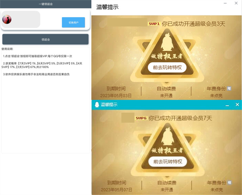Click the 切换用户 switch user button
The height and width of the screenshot is (195, 242).
click(x=73, y=22)
